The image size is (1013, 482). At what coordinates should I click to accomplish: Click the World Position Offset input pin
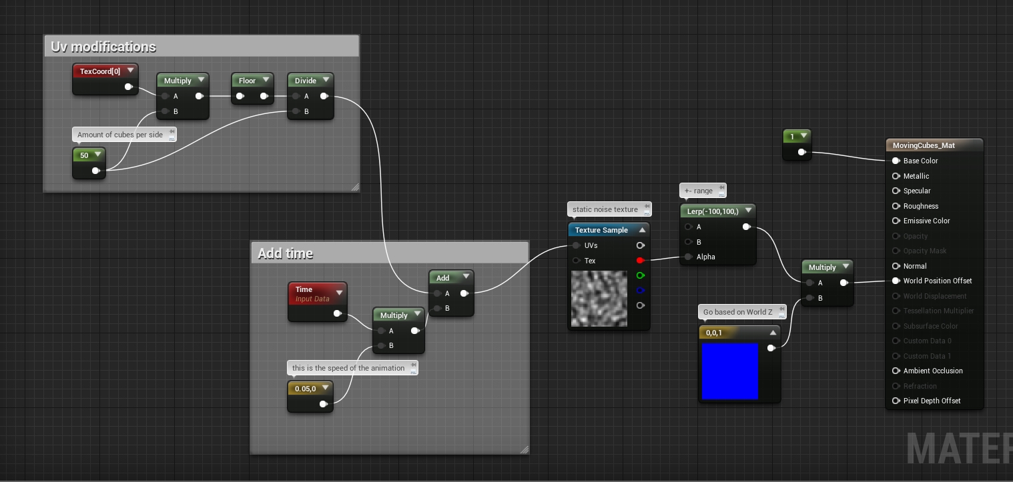coord(896,281)
